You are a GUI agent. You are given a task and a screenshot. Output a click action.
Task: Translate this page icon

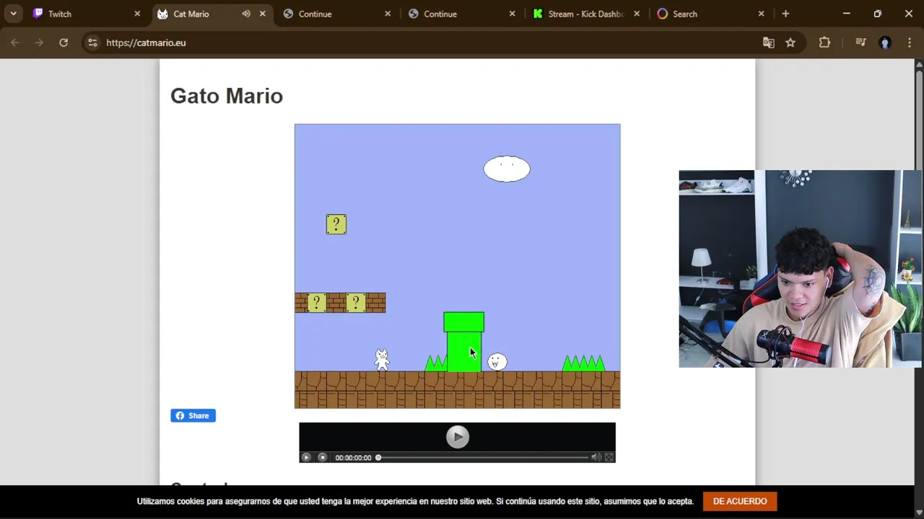click(x=769, y=43)
